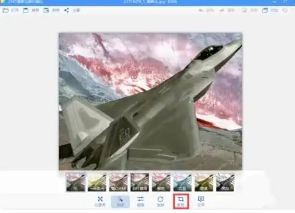This screenshot has width=295, height=213.
Task: Open the Adjust sliders tool
Action: tap(140, 200)
